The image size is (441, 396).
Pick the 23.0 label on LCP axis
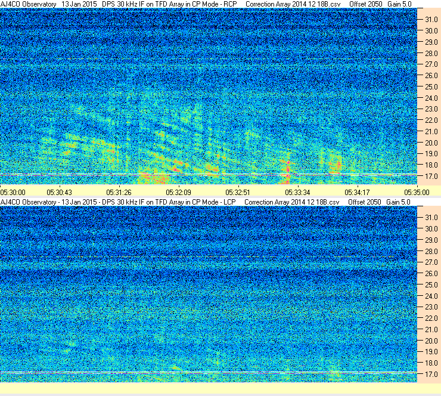pyautogui.click(x=431, y=307)
